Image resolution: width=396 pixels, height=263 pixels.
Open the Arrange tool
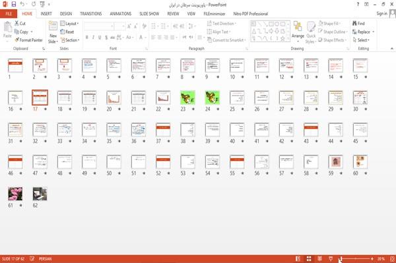(x=298, y=32)
